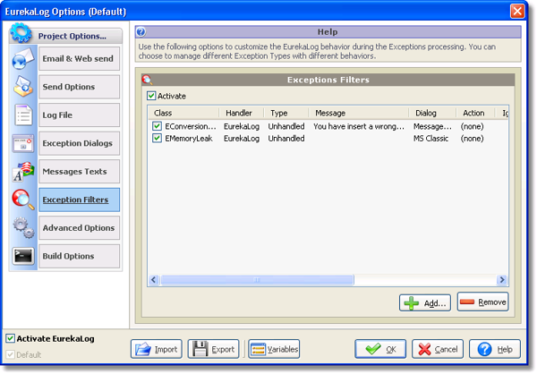Select the Exception Filters page
This screenshot has width=537, height=374.
tap(79, 200)
